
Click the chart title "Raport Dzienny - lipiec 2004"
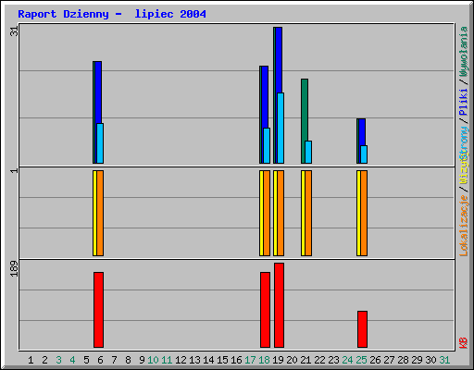point(112,14)
